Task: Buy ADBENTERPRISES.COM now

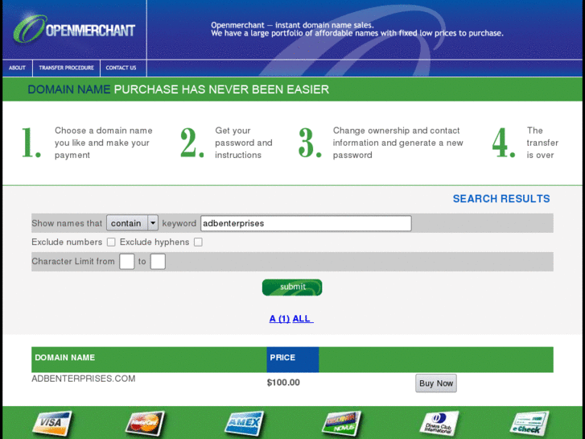Action: (436, 383)
